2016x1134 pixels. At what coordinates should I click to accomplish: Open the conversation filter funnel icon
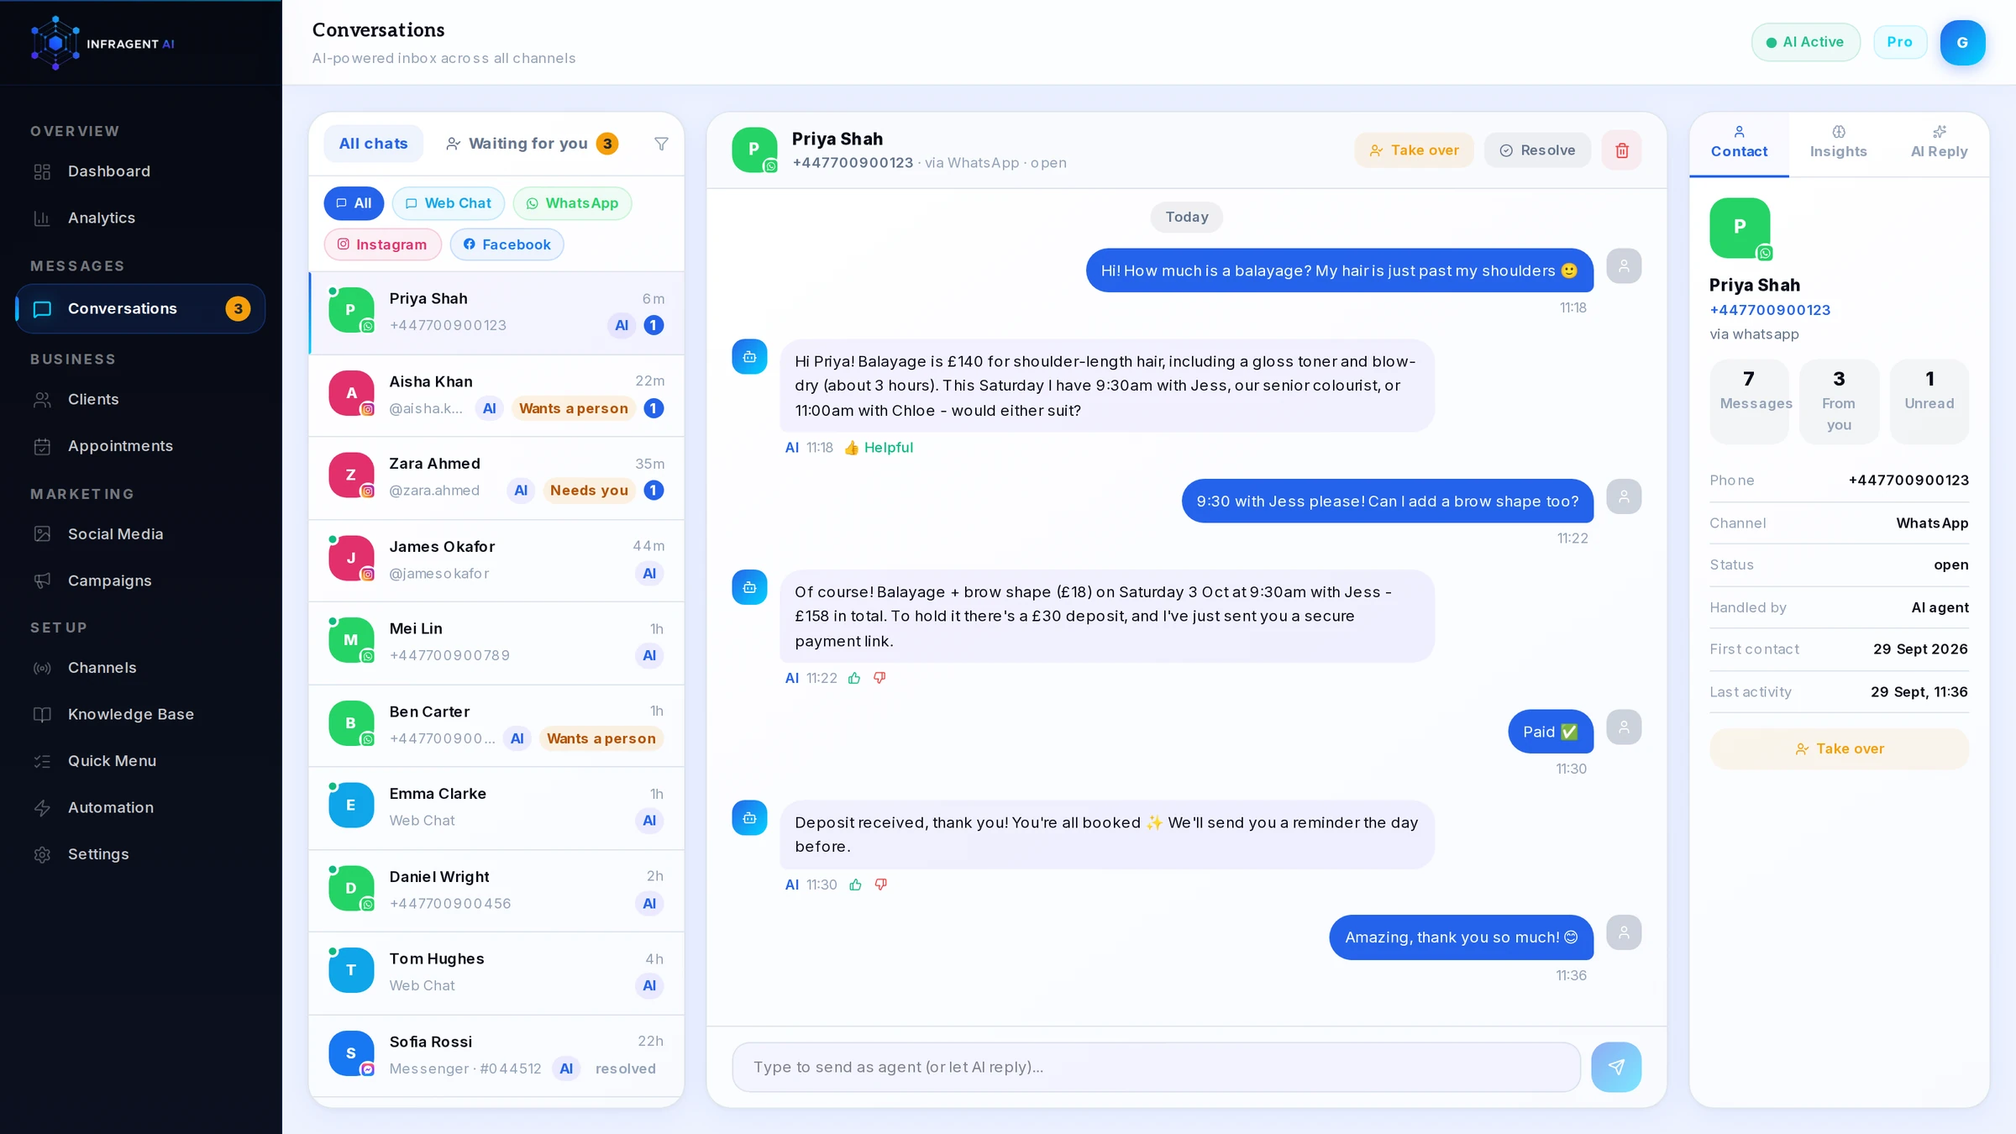661,144
